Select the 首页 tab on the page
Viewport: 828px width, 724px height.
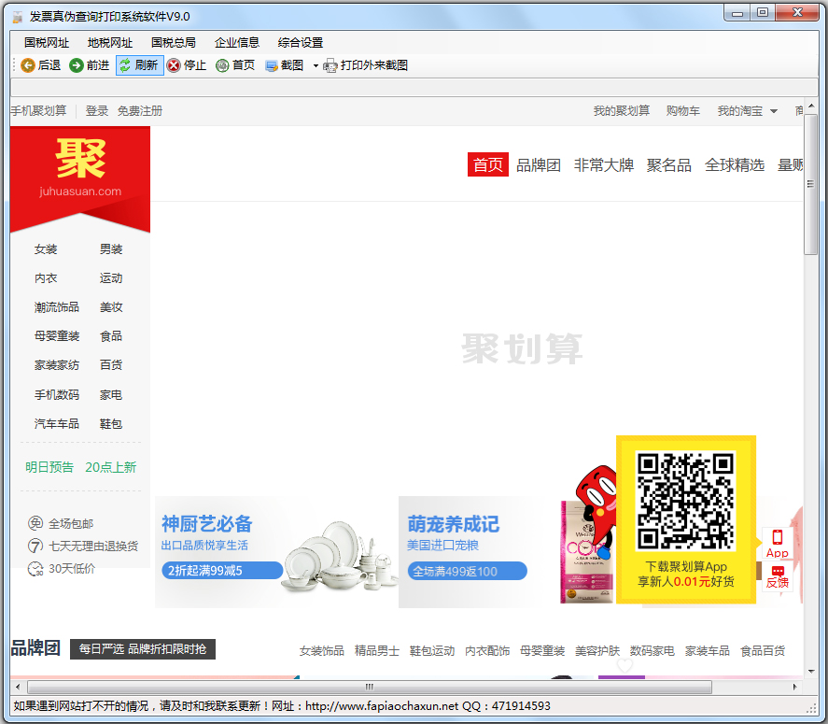[488, 164]
